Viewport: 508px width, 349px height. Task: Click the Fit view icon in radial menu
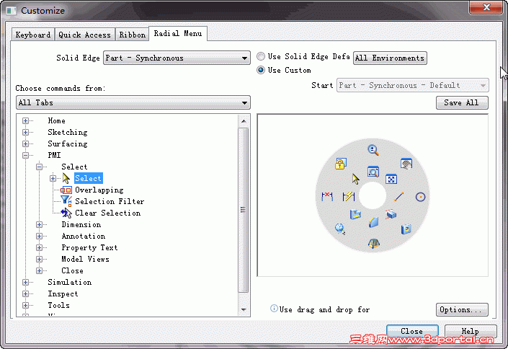pos(391,179)
